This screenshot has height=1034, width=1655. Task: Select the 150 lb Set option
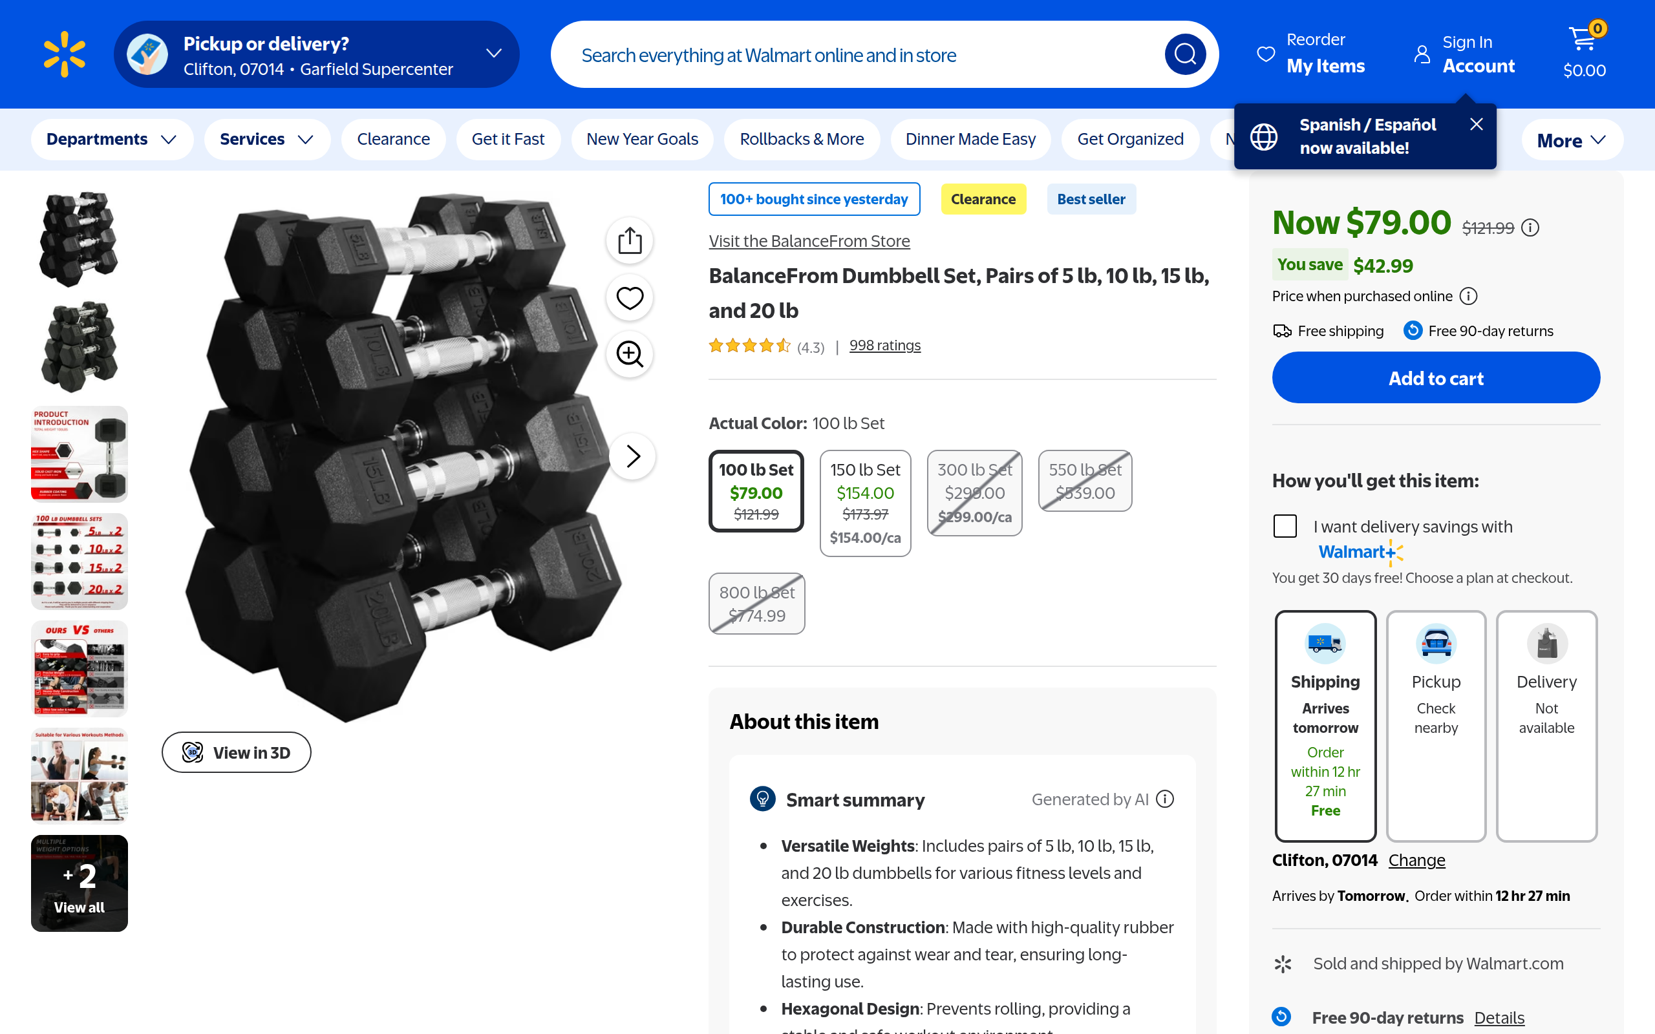pos(865,503)
